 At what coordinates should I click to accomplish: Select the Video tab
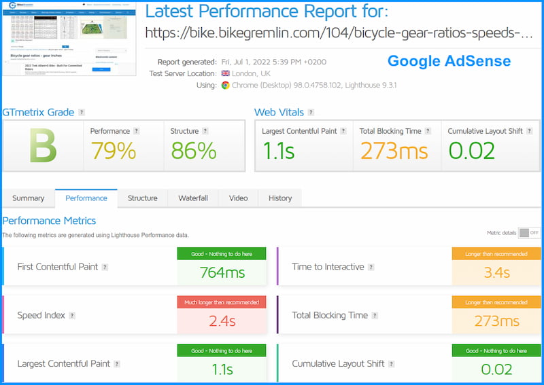[239, 198]
